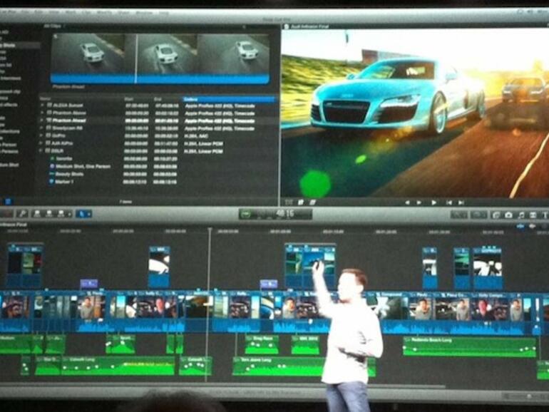
Task: Select the Medium Shot, One Person keyword row
Action: pos(83,166)
